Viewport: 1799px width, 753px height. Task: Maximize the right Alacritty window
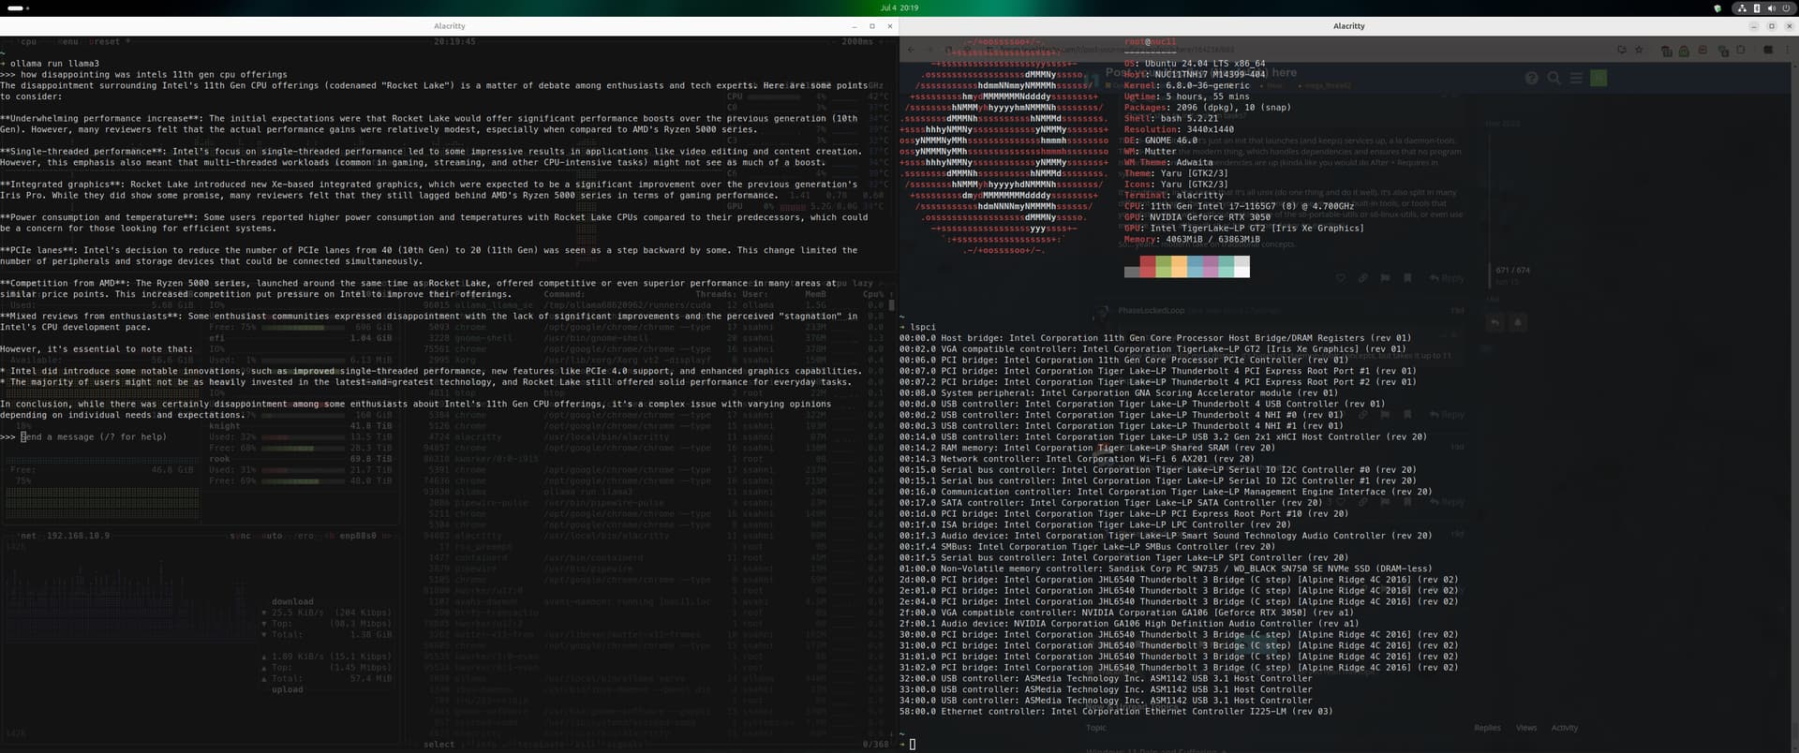tap(1771, 26)
